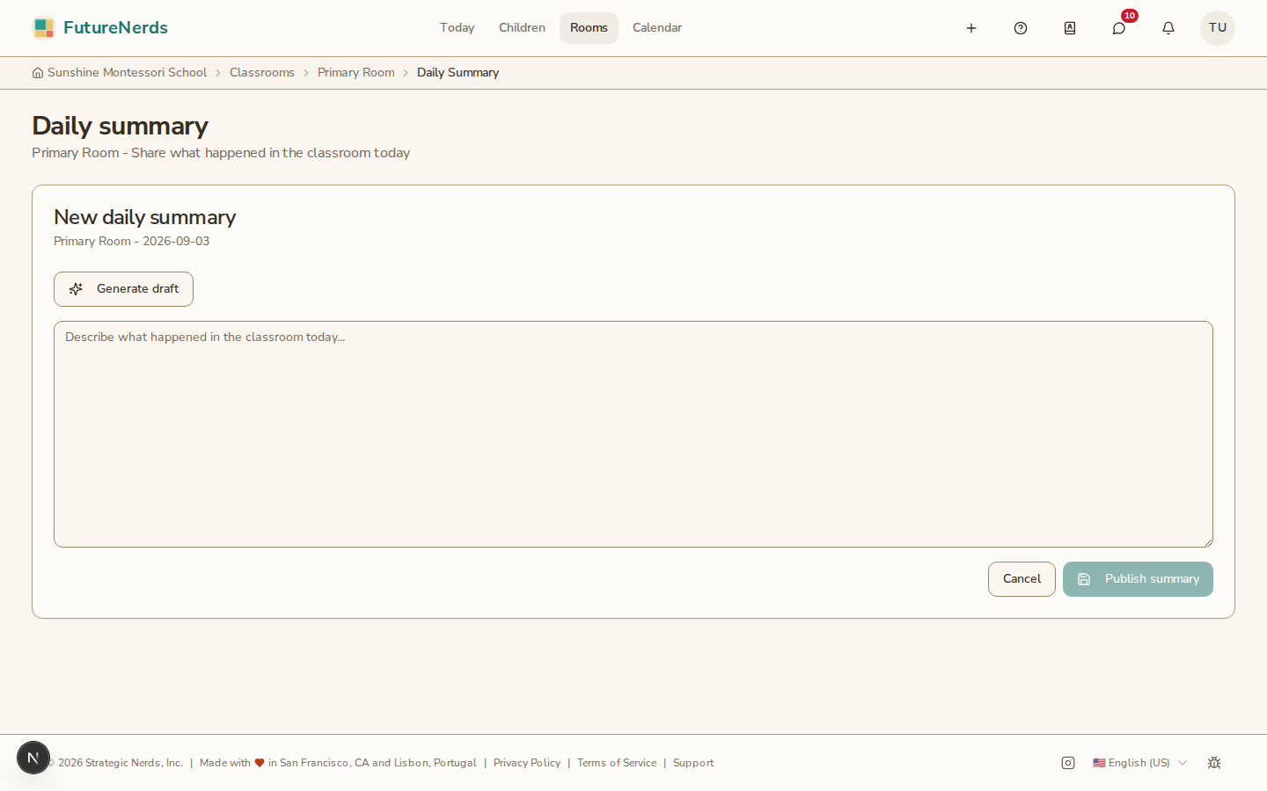
Task: Click the Support footer link
Action: pos(693,763)
